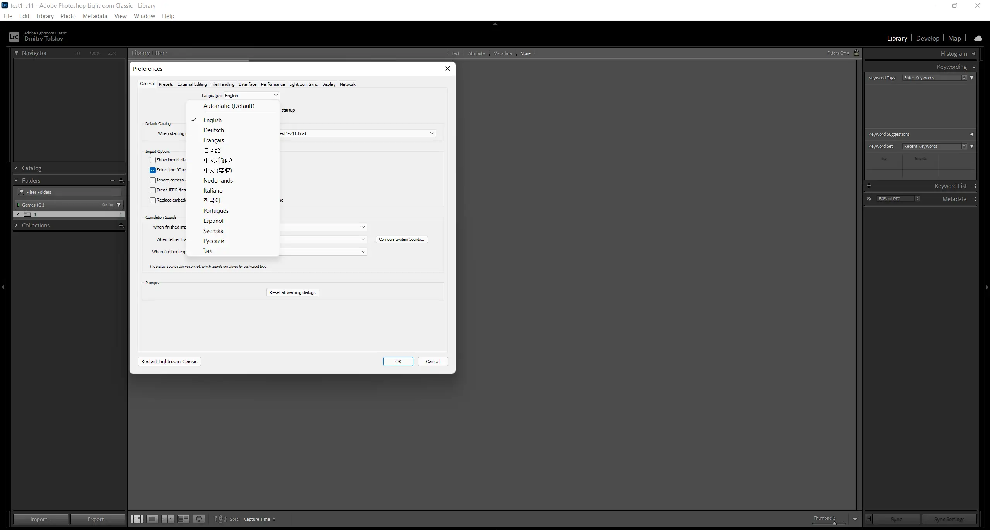Enable Show import dialog checkbox
The height and width of the screenshot is (530, 990).
point(153,160)
